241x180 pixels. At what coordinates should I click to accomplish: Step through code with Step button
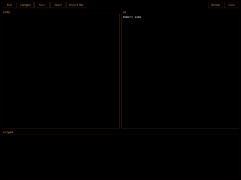[x=42, y=5]
